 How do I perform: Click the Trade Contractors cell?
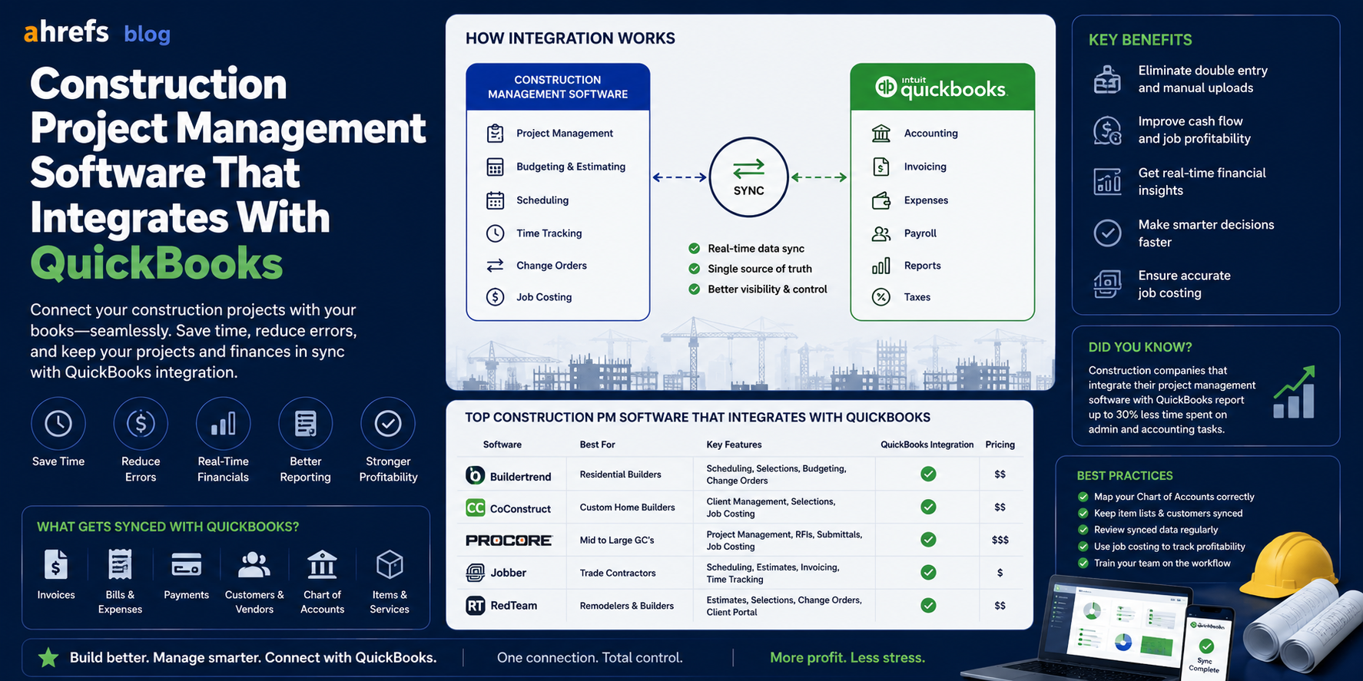click(618, 573)
